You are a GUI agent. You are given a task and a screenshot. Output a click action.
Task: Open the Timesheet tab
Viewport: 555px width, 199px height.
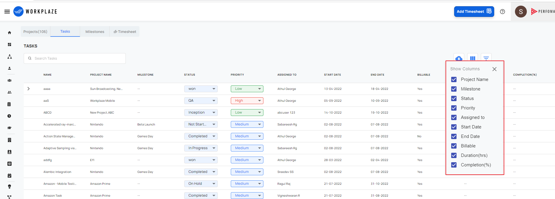(125, 32)
